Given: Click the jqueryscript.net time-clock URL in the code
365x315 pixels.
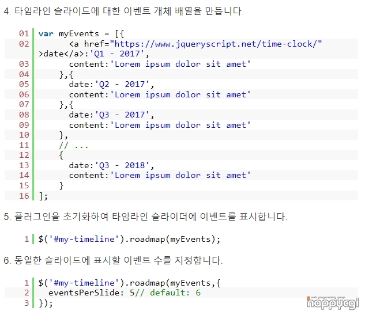Looking at the screenshot, I should pos(216,44).
